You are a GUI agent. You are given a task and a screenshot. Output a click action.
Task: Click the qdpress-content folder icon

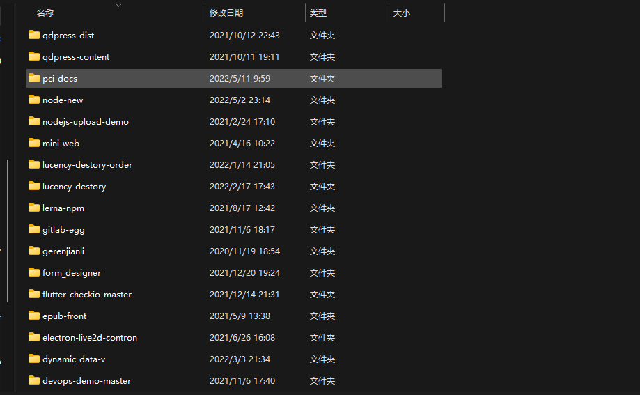coord(34,56)
